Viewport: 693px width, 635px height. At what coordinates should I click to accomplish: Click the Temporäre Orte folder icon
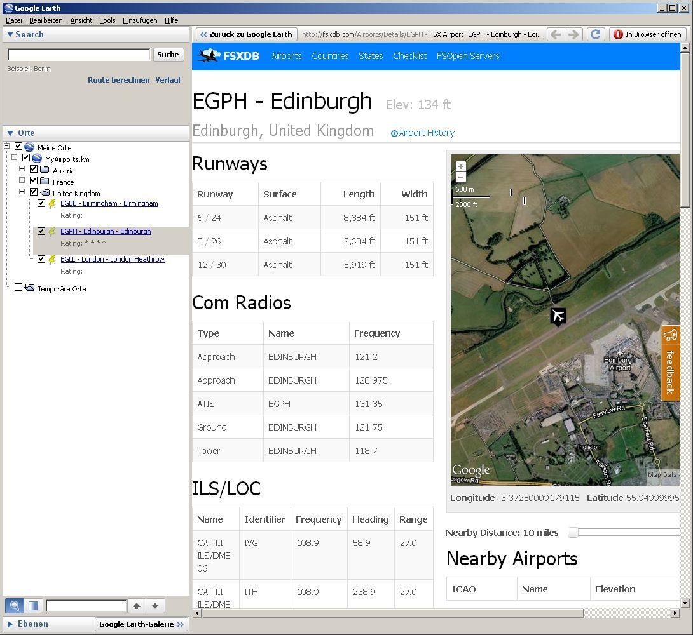coord(30,288)
